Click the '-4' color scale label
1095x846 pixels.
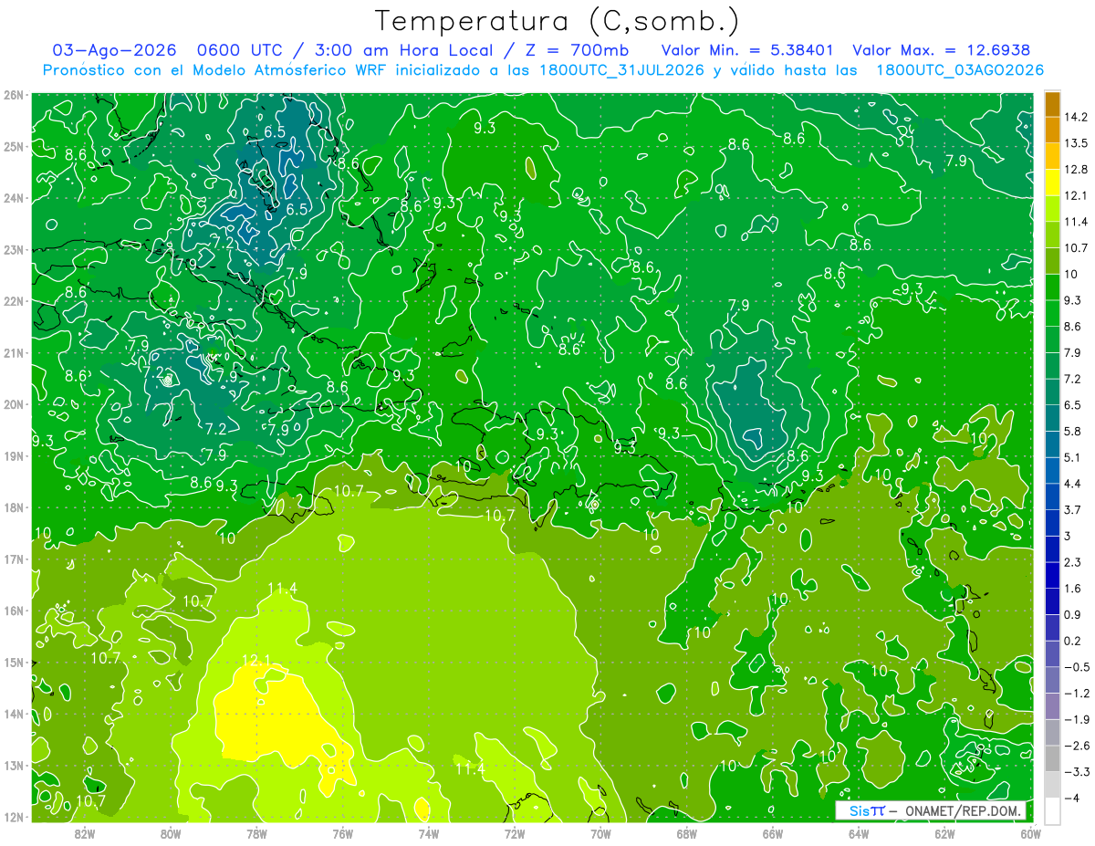1072,798
